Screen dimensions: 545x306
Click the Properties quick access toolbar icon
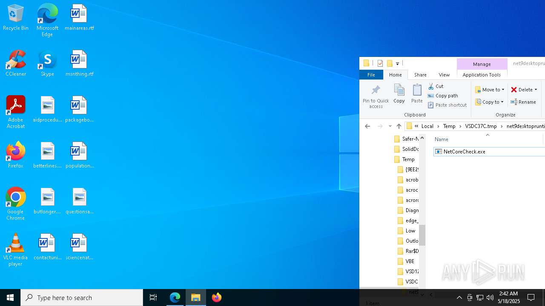[x=380, y=64]
